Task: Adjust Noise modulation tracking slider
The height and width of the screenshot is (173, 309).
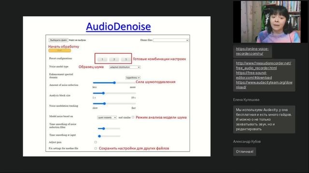Action: tap(114, 104)
